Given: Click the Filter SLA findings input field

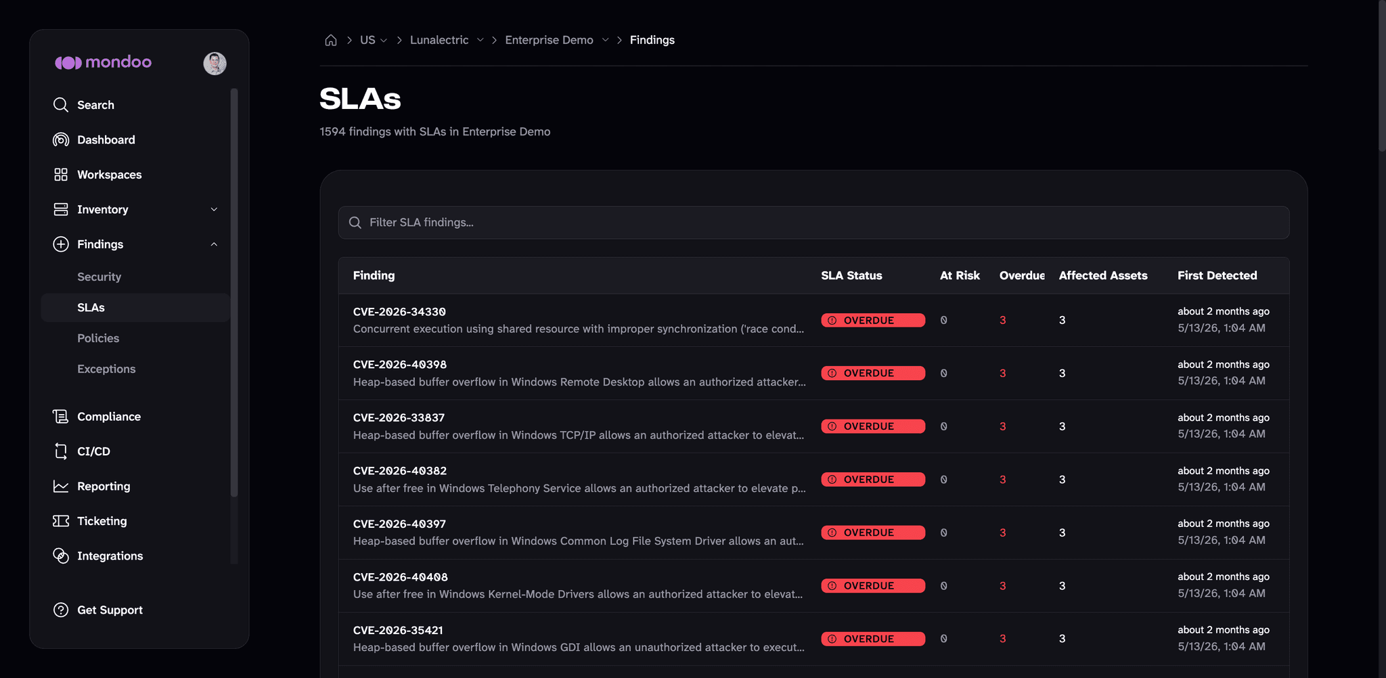Looking at the screenshot, I should click(x=813, y=223).
